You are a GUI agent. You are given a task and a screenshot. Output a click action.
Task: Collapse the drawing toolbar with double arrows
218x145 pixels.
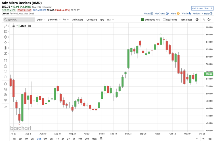pyautogui.click(x=5, y=107)
